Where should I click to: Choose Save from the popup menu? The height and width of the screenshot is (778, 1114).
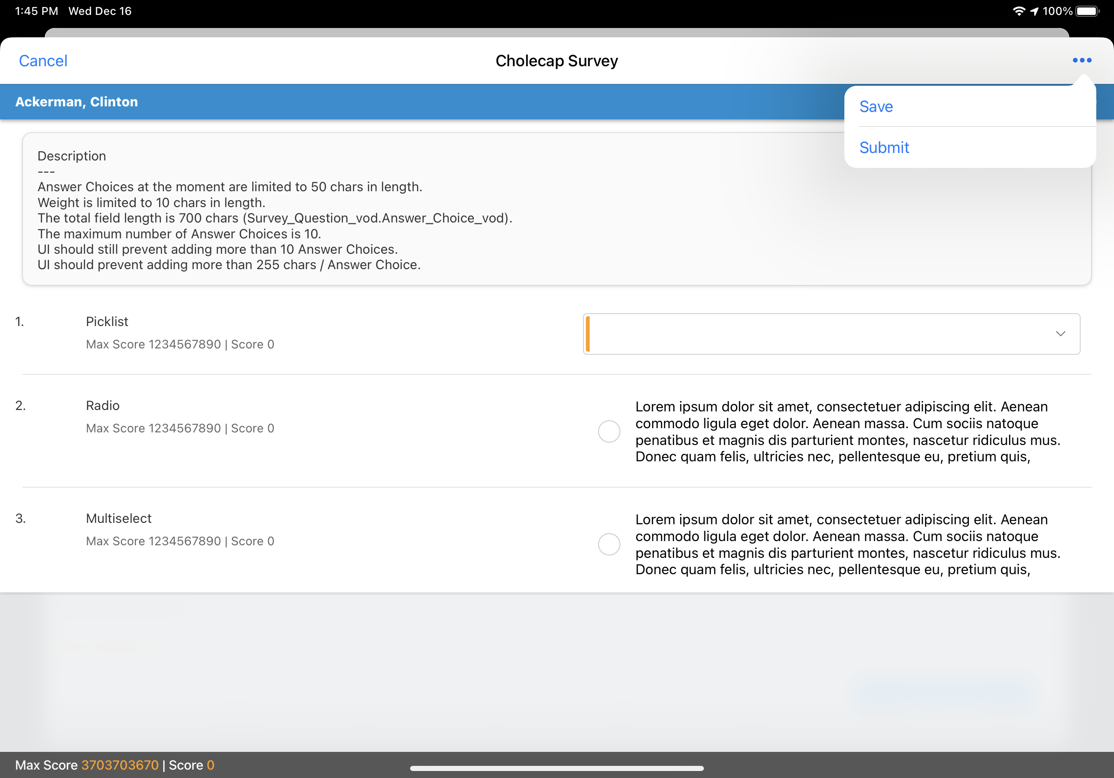pyautogui.click(x=876, y=107)
